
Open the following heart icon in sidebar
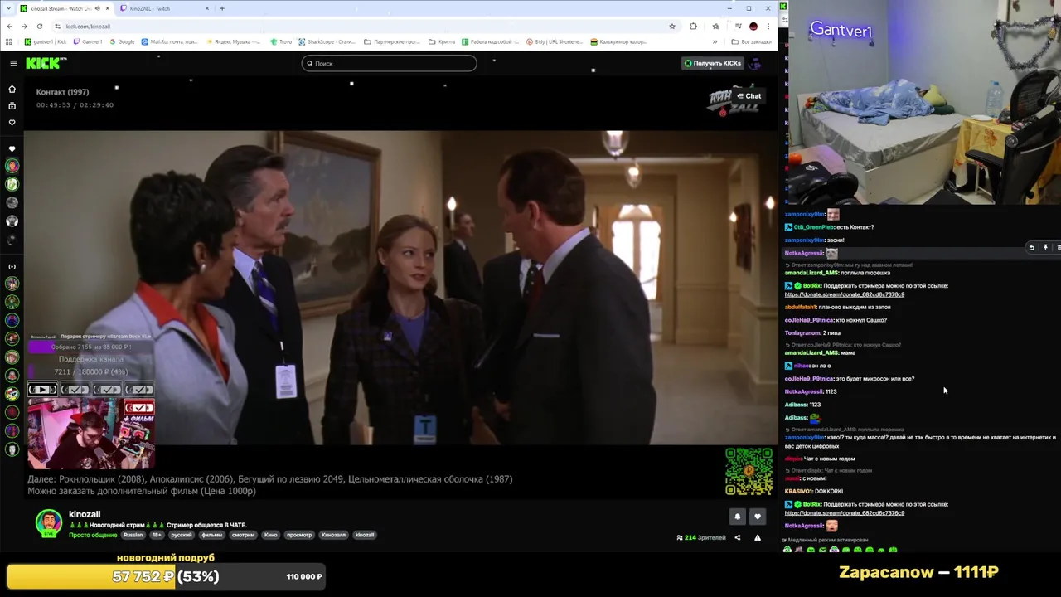pos(12,123)
